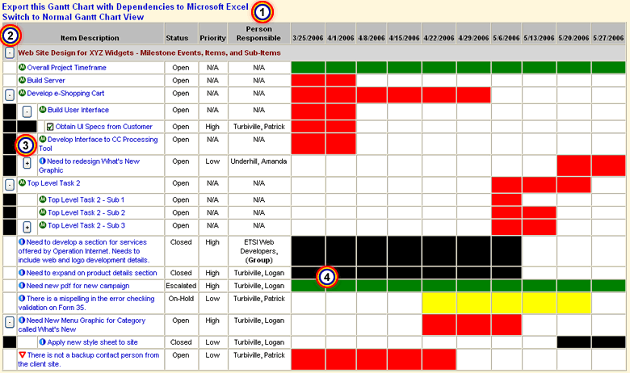This screenshot has height=373, width=630.
Task: Click On-Hold status of mispelling item
Action: (181, 299)
